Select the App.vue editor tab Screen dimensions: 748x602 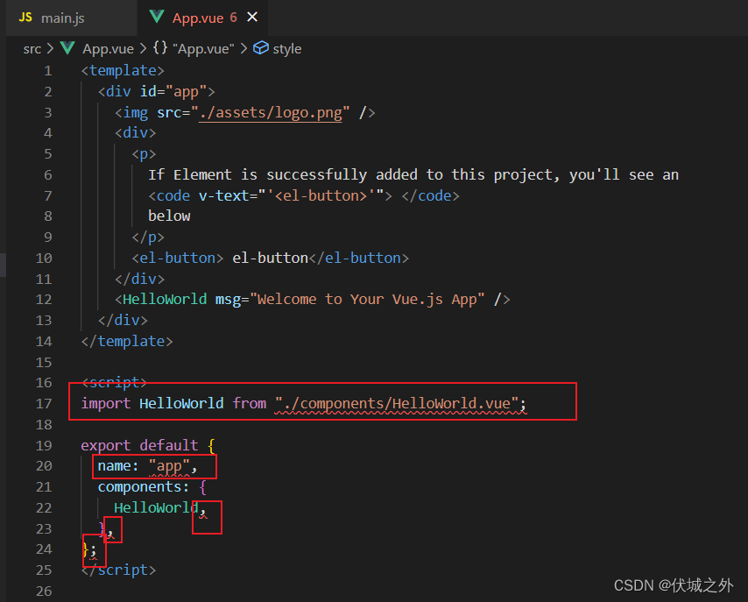[202, 18]
